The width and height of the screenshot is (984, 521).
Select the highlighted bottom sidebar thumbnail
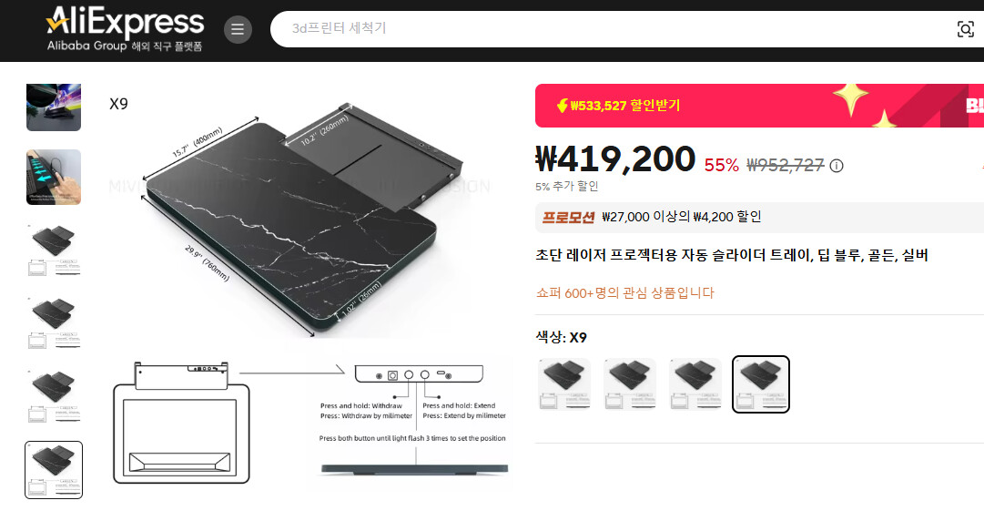coord(54,469)
